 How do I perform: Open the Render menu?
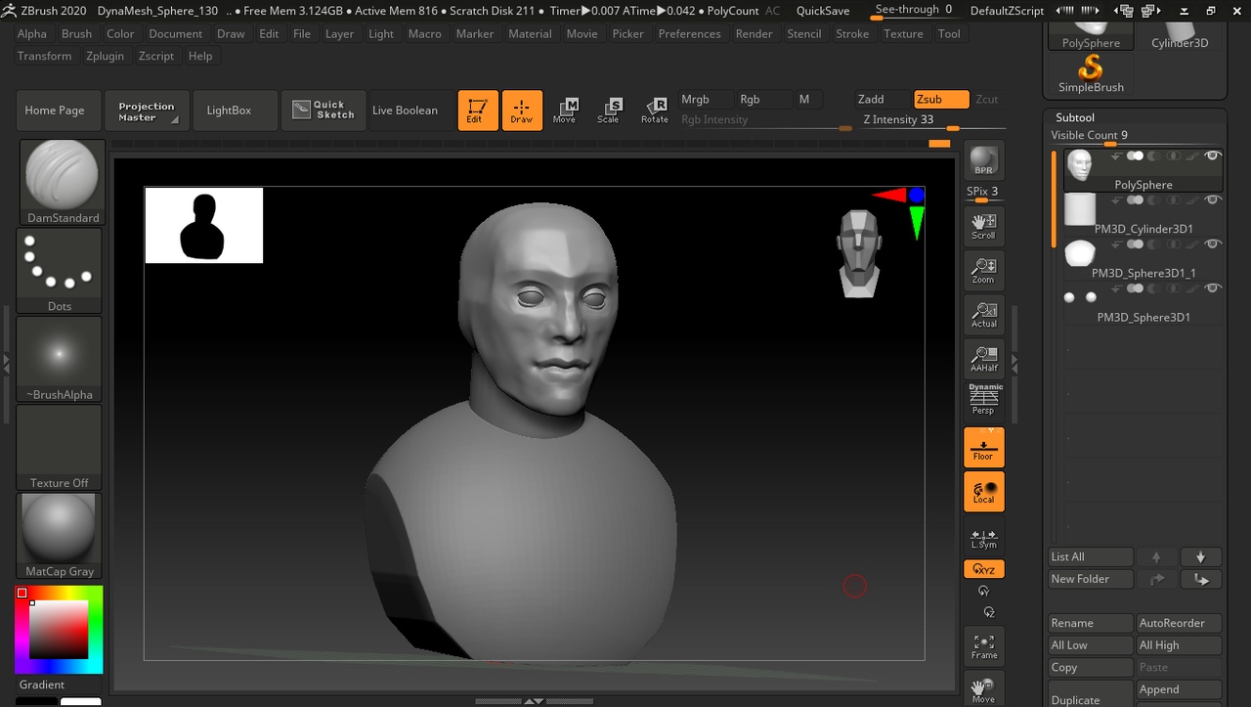coord(754,33)
